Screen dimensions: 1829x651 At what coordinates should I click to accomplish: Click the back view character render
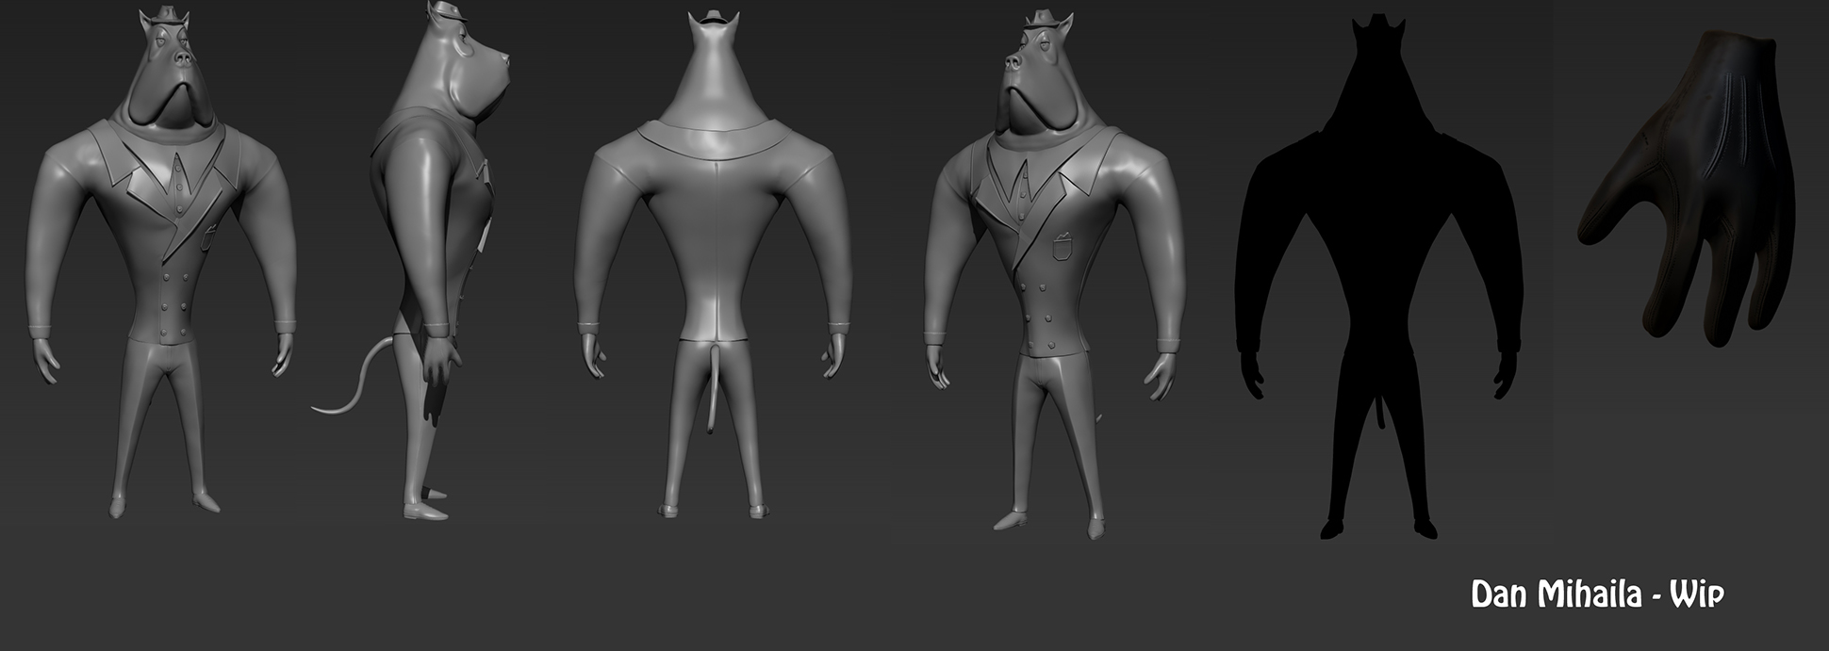[713, 264]
